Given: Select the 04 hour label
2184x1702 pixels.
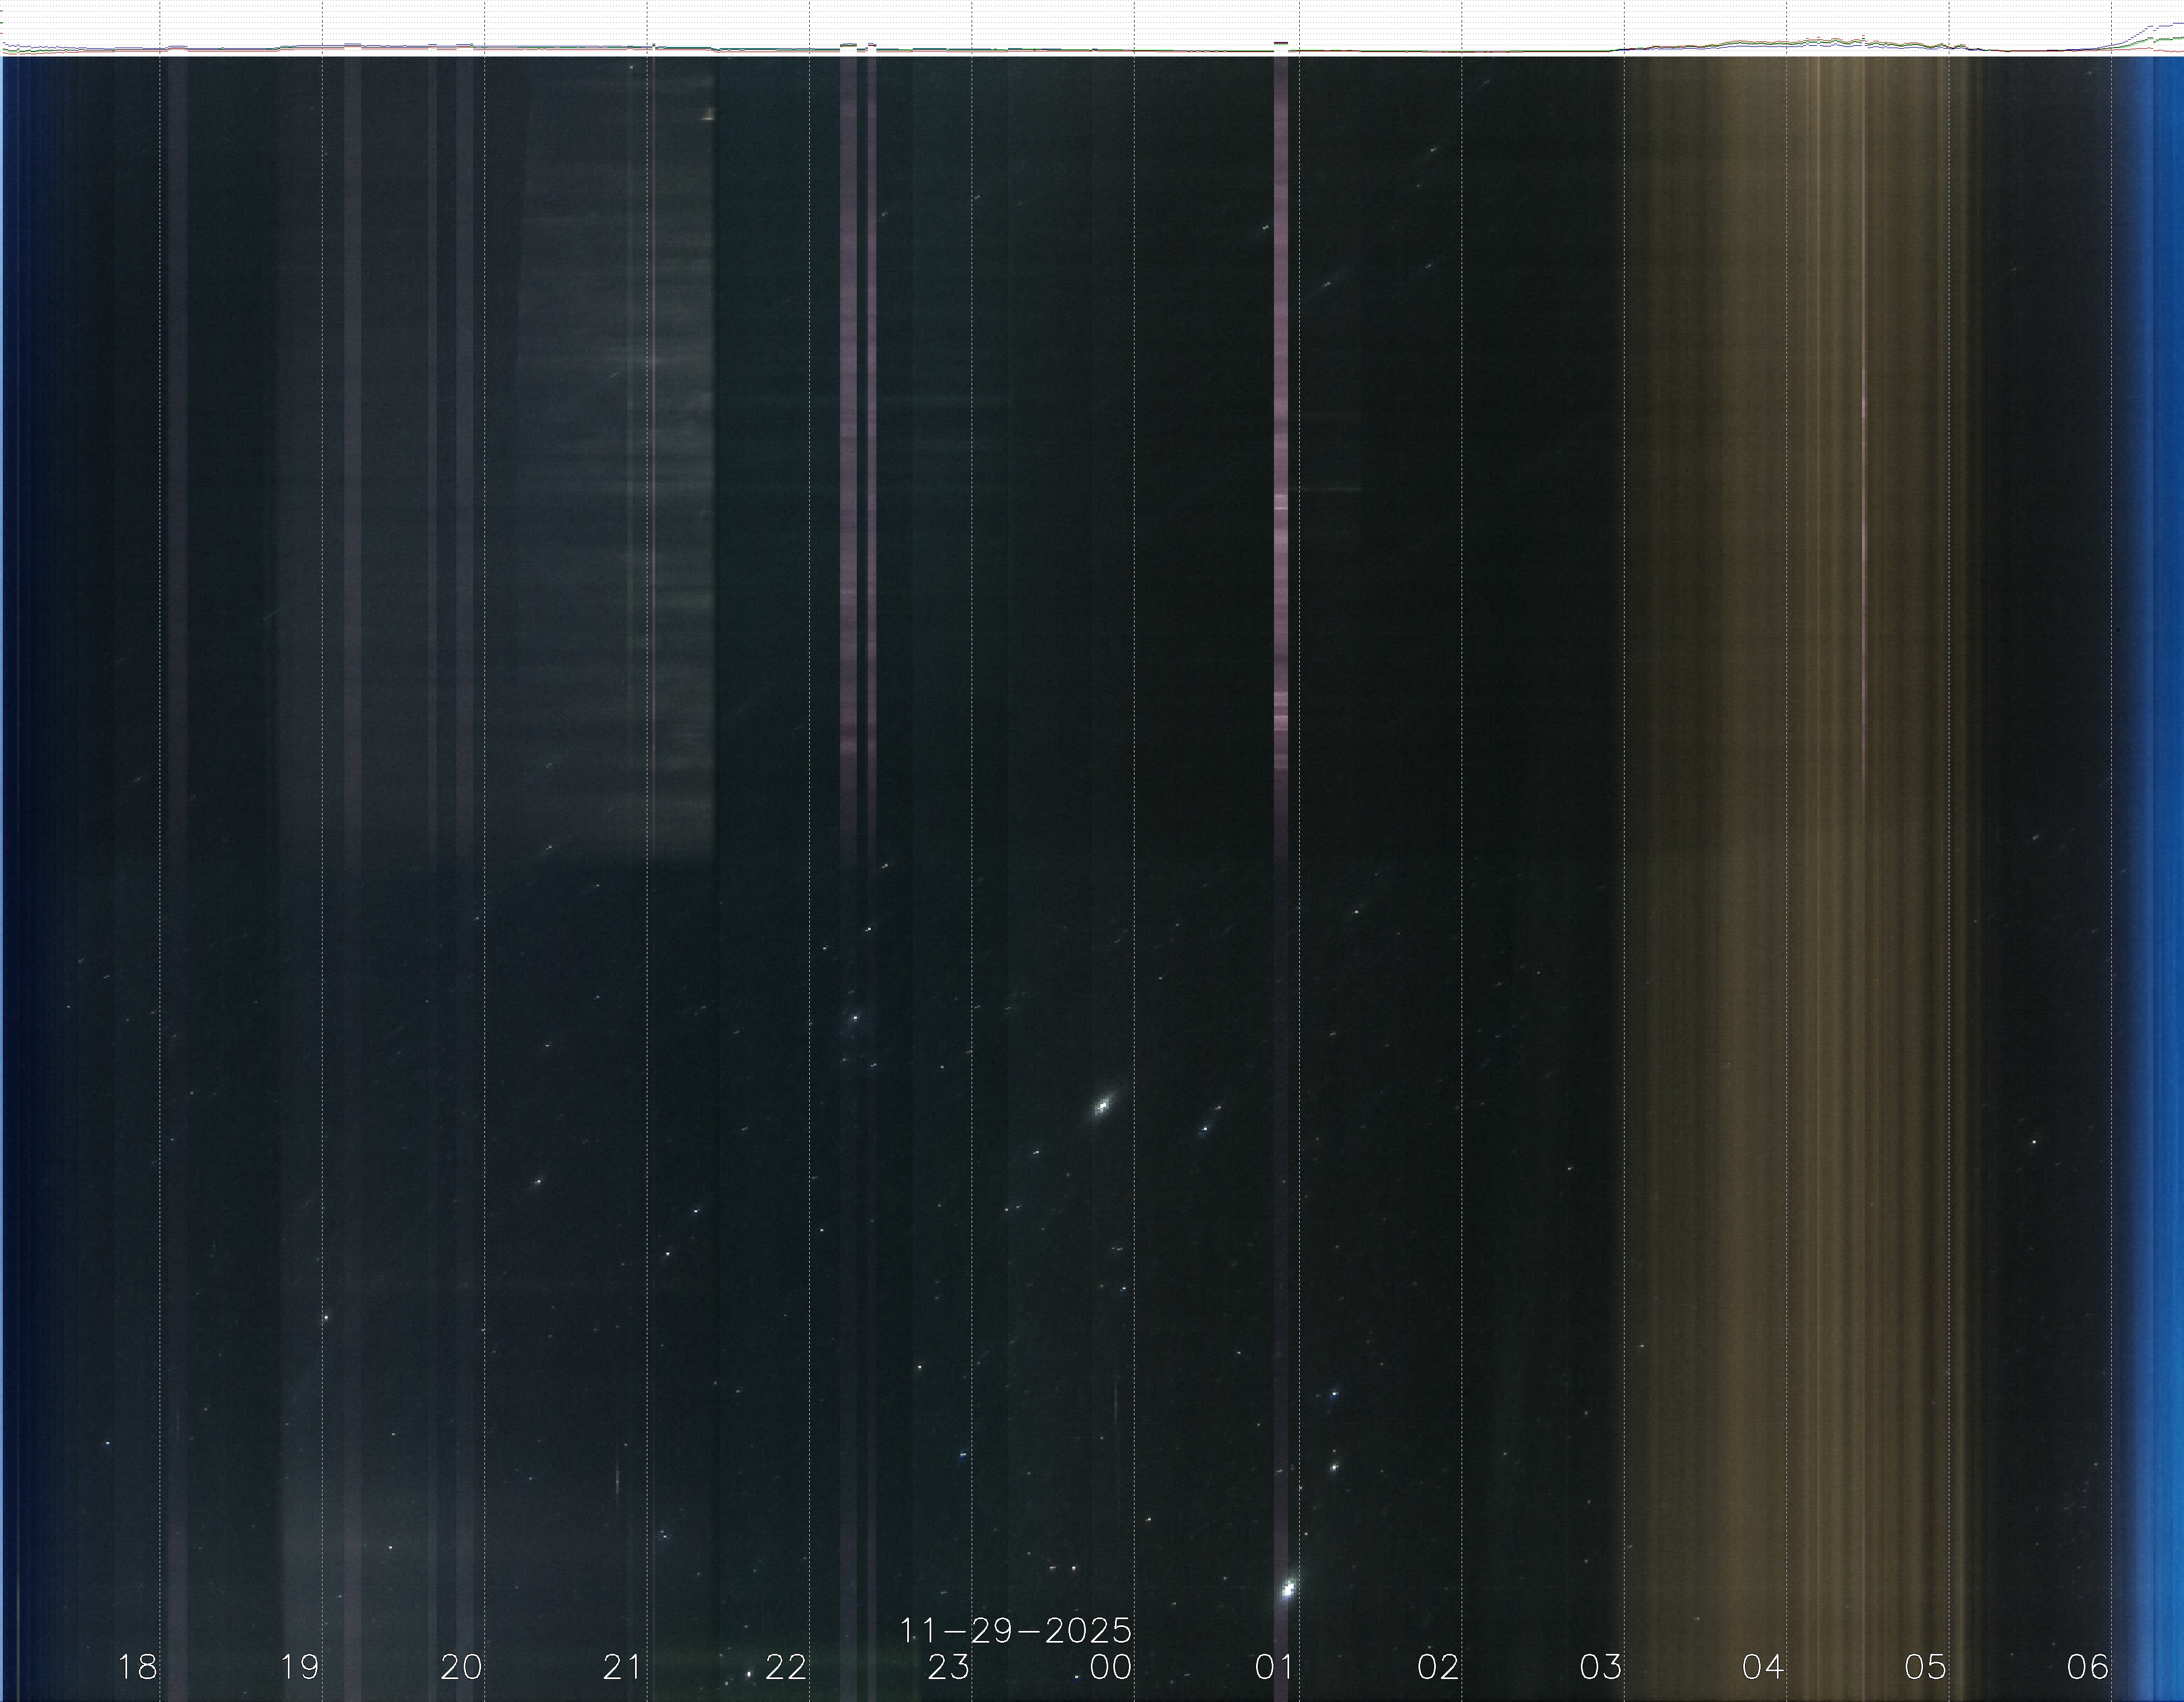Looking at the screenshot, I should tap(1762, 1667).
